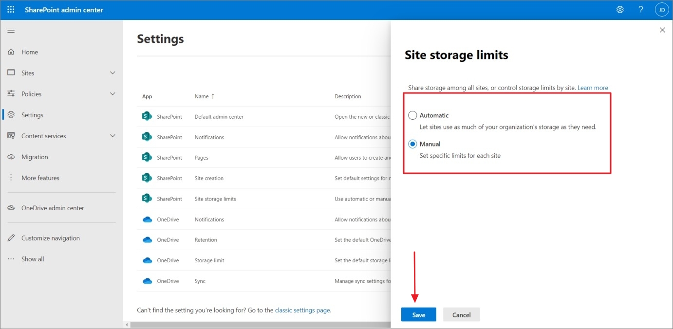The width and height of the screenshot is (673, 329).
Task: Click the Policies sliders icon
Action: pos(11,93)
